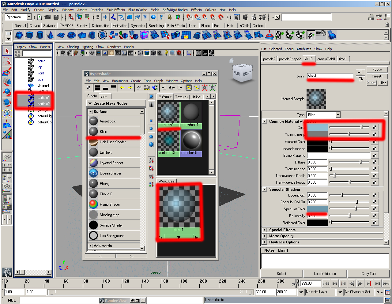Click the map button beside Bump Mapping
The width and height of the screenshot is (392, 304).
pos(375,155)
